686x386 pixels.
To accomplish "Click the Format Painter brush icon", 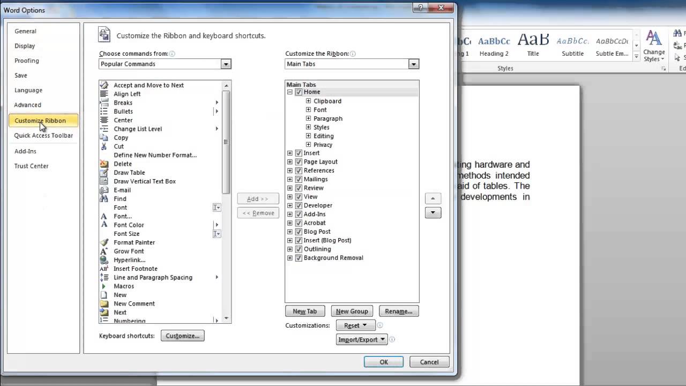I will click(104, 242).
